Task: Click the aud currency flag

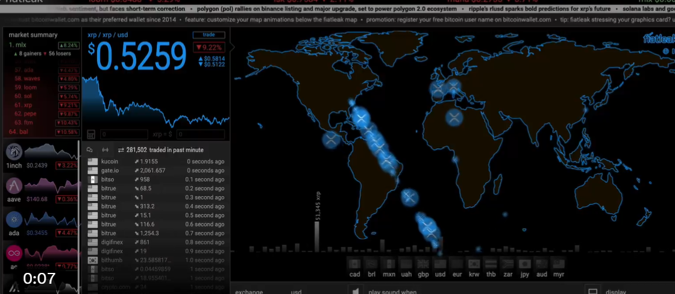Action: [x=542, y=264]
